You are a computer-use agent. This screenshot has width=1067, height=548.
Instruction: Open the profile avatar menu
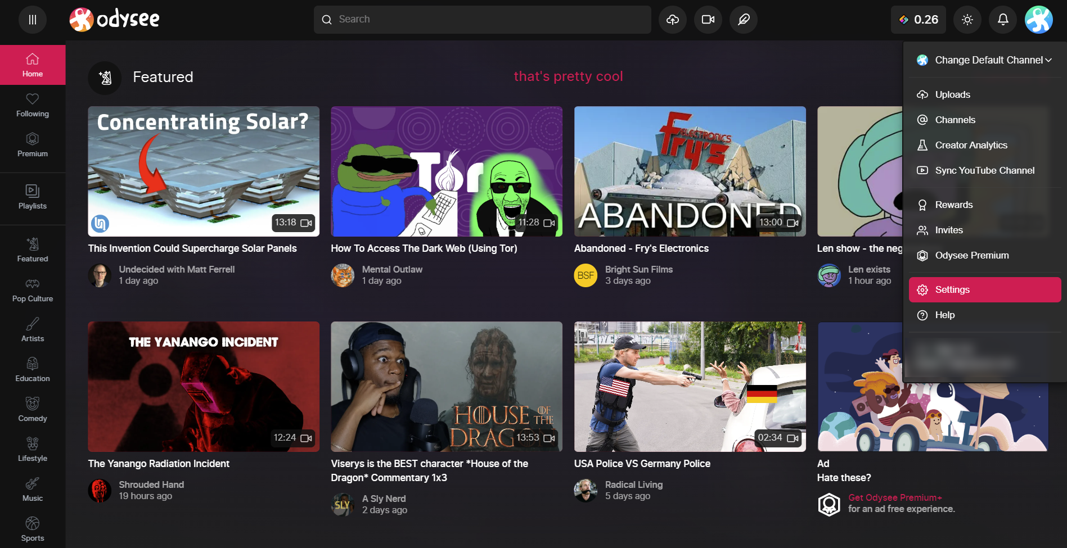(1039, 20)
